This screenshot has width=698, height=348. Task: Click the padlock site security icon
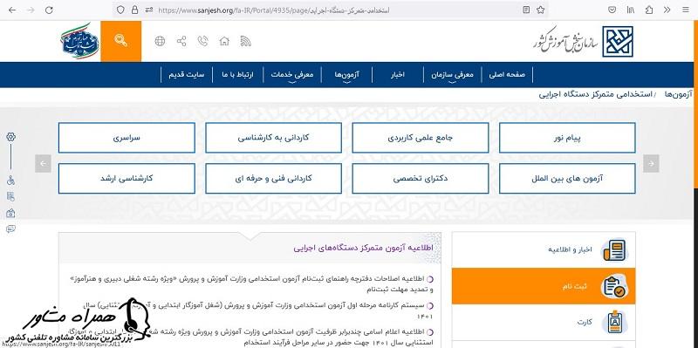[x=134, y=10]
